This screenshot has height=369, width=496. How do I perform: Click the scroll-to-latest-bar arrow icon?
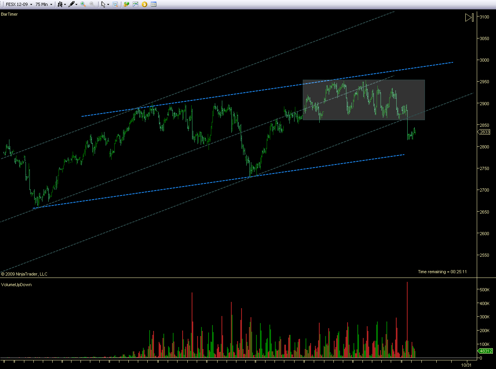469,17
